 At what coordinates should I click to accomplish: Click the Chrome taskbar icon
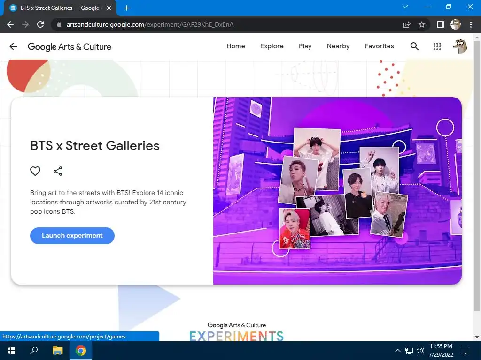point(81,351)
